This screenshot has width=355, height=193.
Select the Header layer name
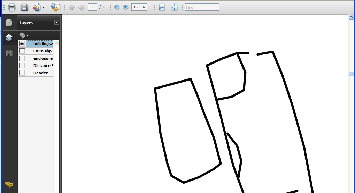[x=40, y=73]
